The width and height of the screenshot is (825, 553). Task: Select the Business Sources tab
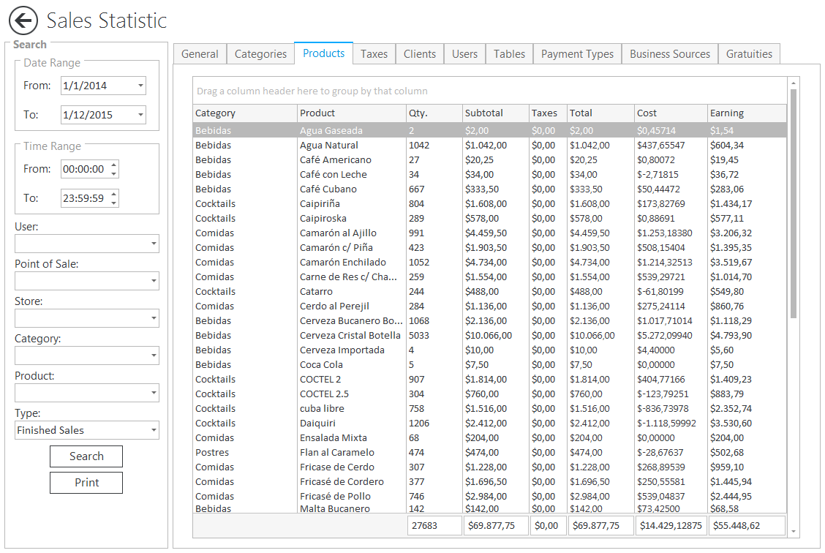tap(669, 54)
